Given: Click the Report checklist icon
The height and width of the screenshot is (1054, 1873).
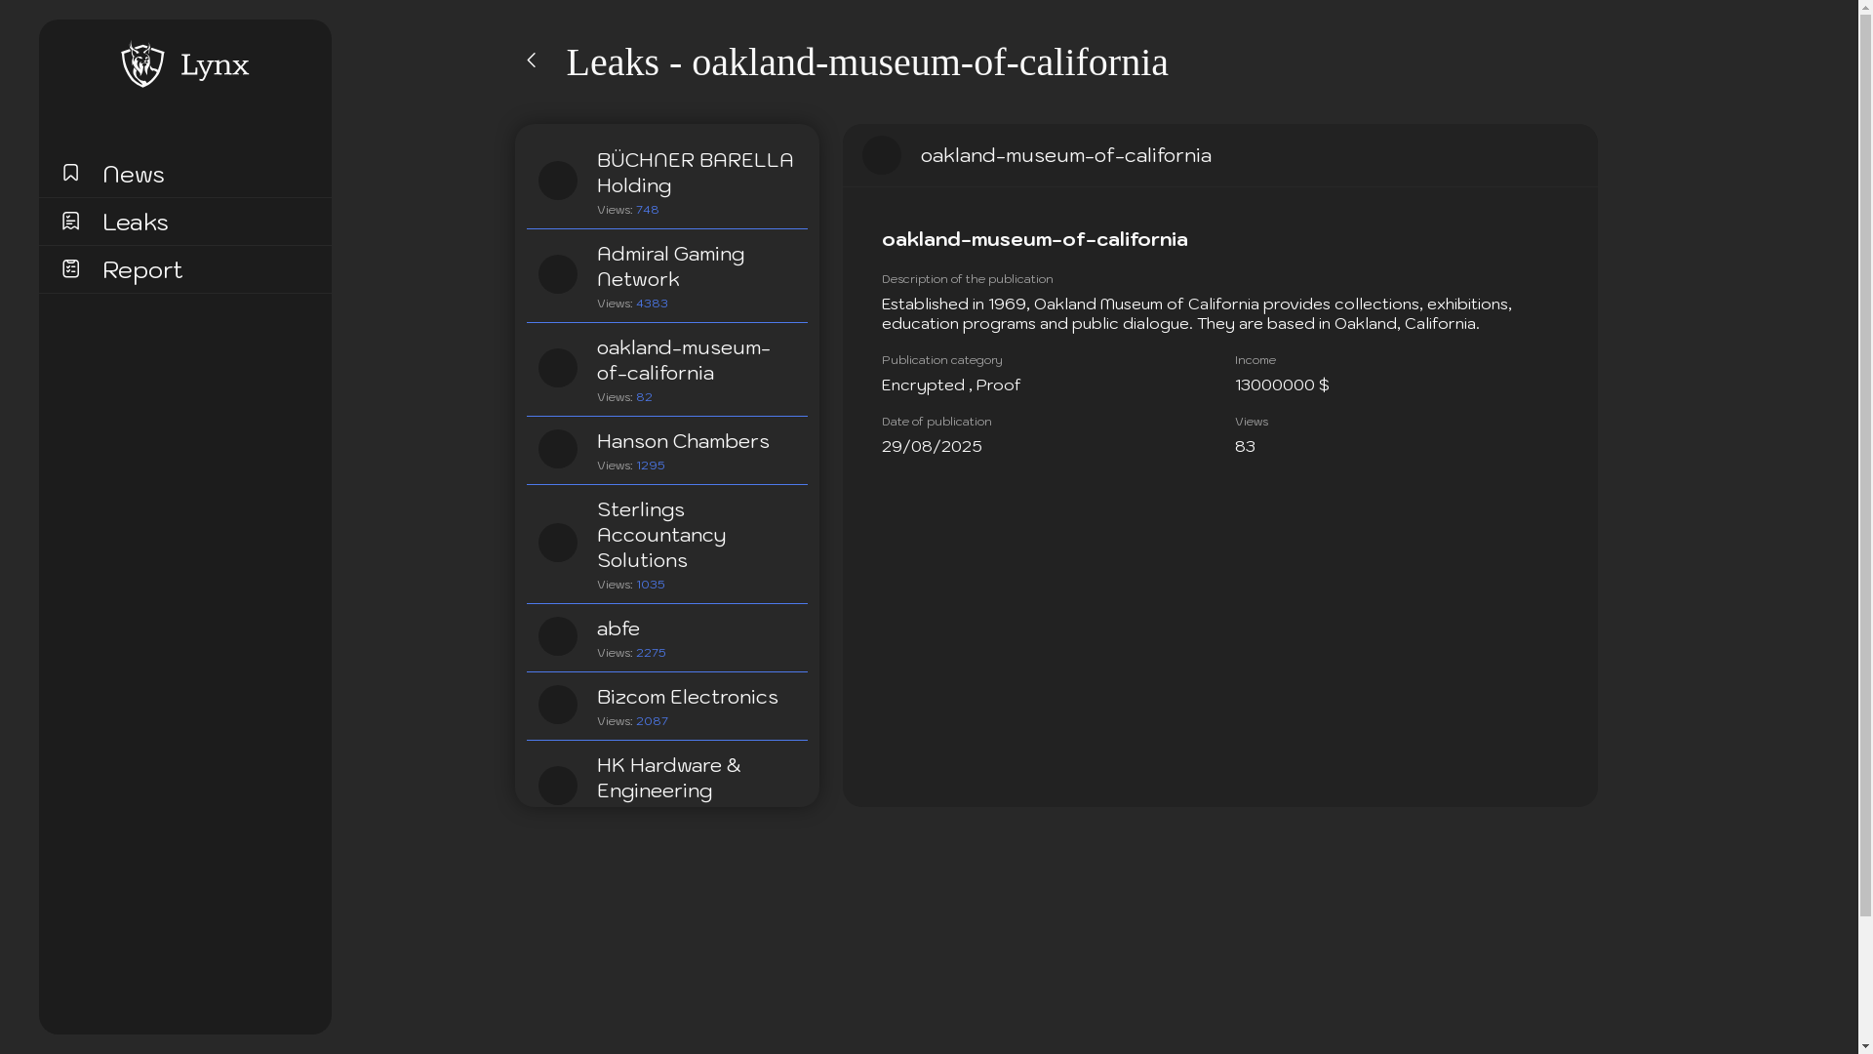Looking at the screenshot, I should [x=70, y=268].
